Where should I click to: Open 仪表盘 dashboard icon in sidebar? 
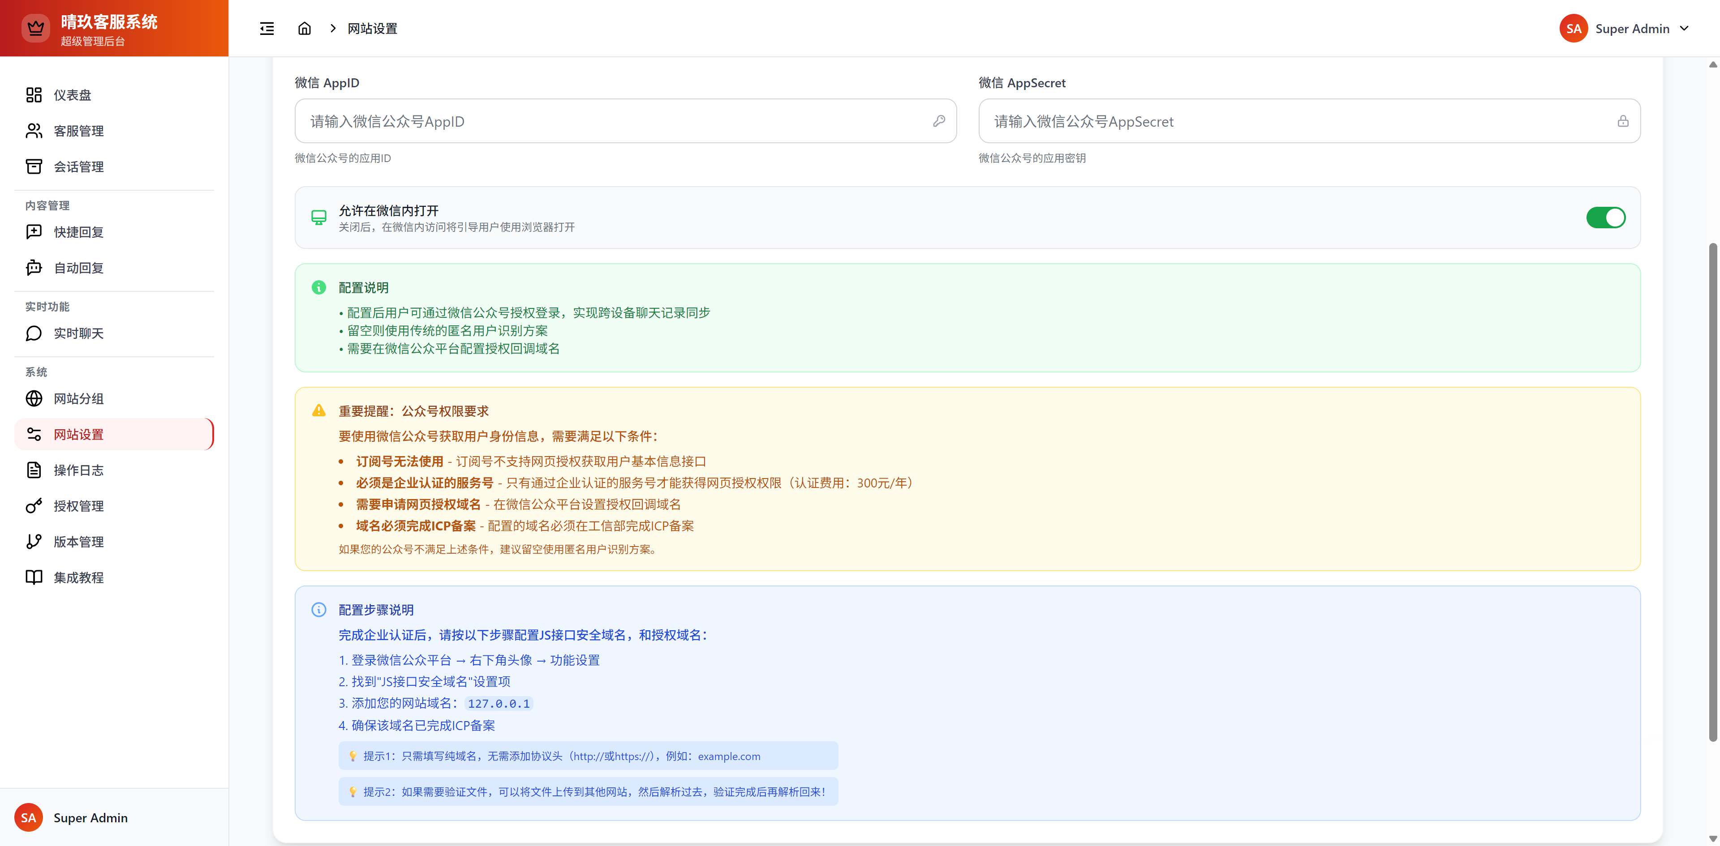[34, 95]
